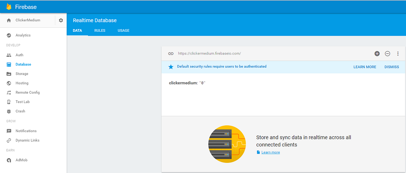Click the Auth people icon
This screenshot has height=173, width=406.
[9, 55]
